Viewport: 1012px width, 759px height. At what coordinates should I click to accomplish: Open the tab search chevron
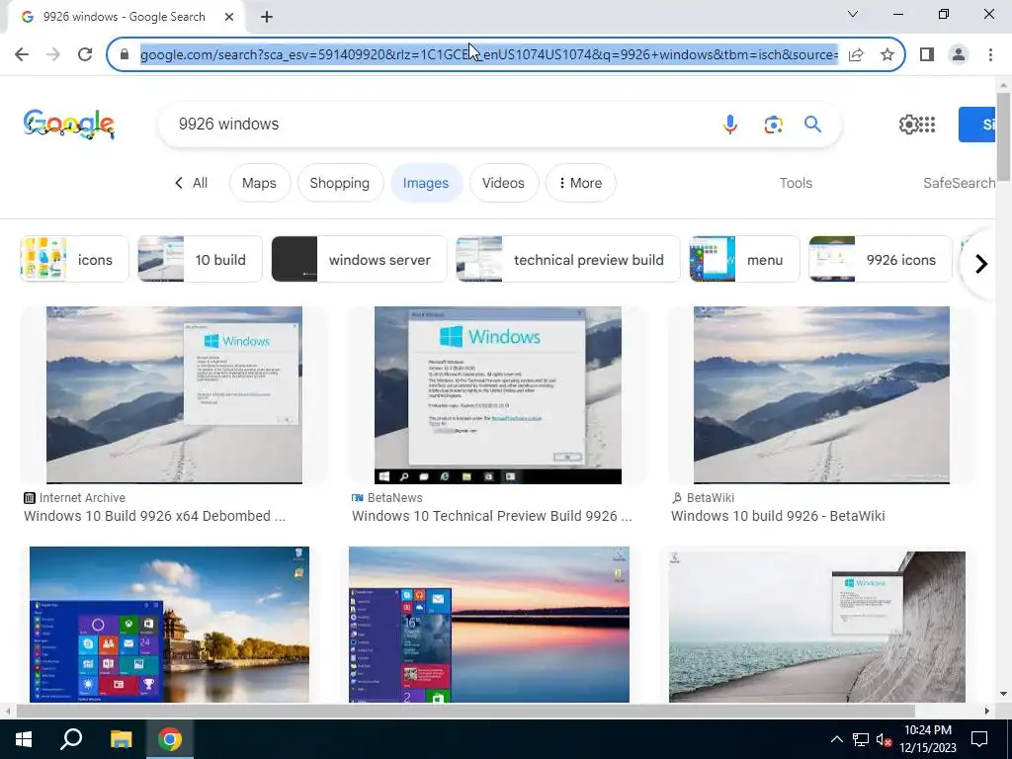pos(853,14)
